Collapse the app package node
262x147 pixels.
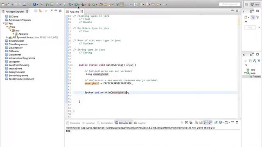pyautogui.click(x=10, y=30)
